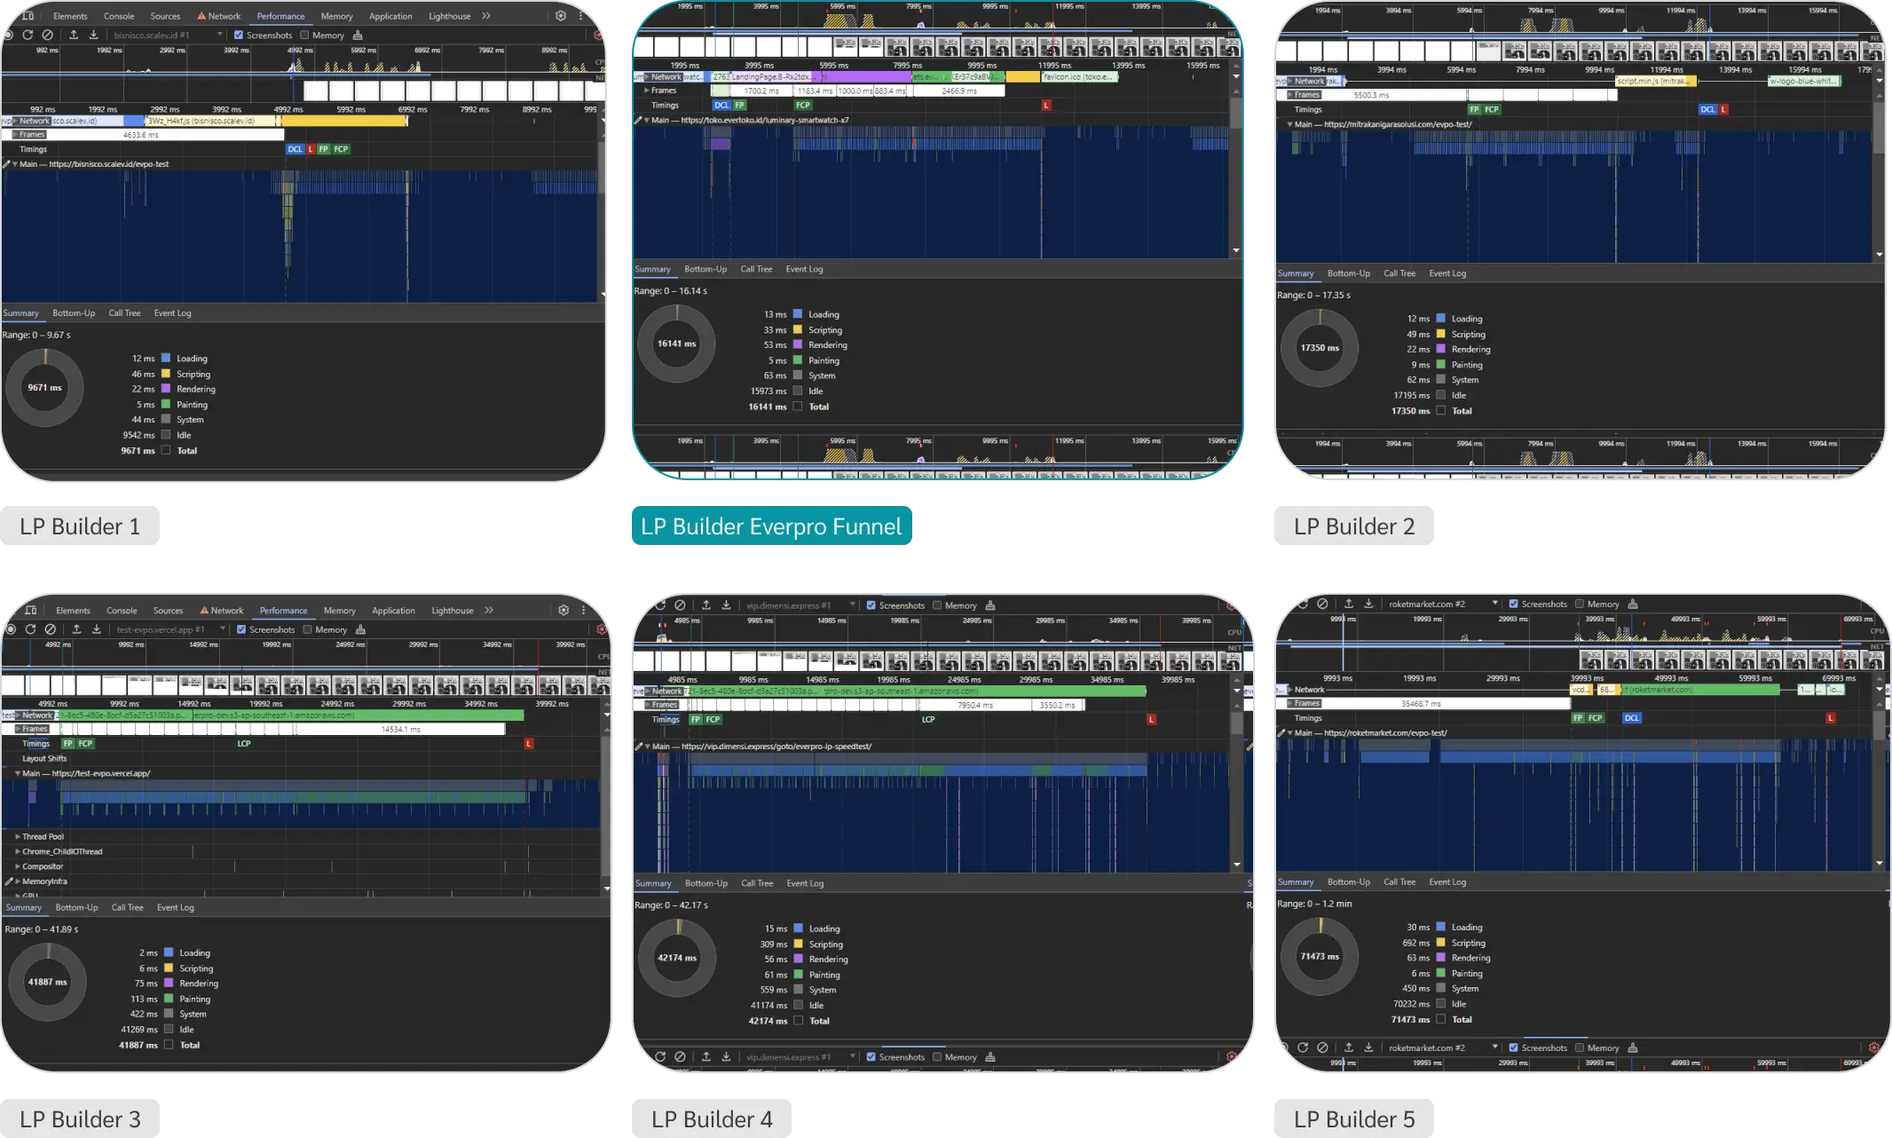
Task: Click save profile download icon in LP Builder 3
Action: click(x=97, y=629)
